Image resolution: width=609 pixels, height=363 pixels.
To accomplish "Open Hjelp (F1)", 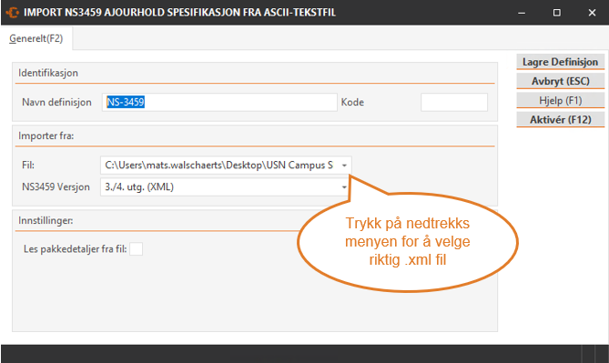I will (560, 101).
